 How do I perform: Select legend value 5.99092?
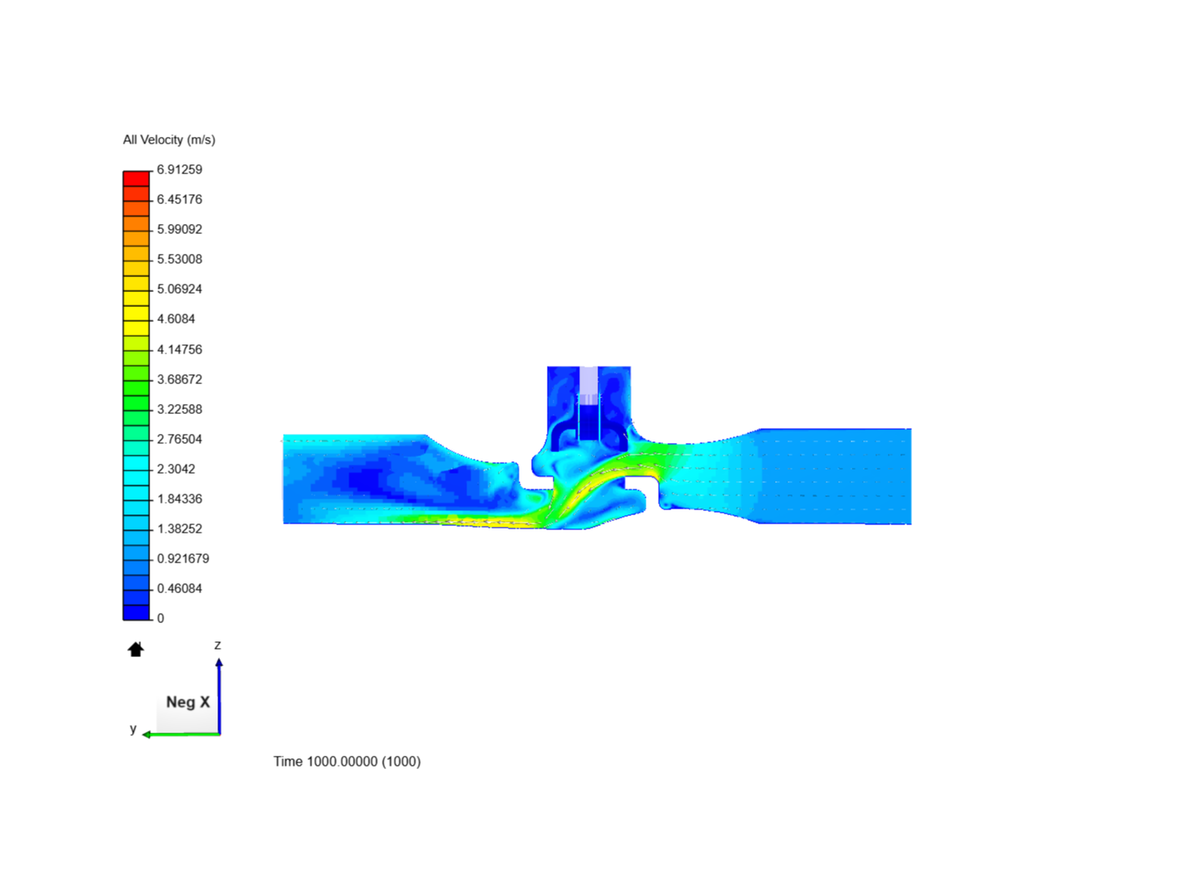click(179, 229)
